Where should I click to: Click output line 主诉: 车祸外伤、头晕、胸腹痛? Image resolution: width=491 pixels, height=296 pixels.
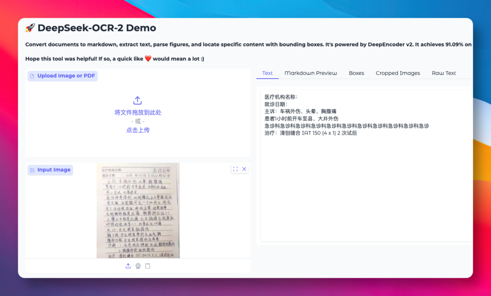coord(301,111)
